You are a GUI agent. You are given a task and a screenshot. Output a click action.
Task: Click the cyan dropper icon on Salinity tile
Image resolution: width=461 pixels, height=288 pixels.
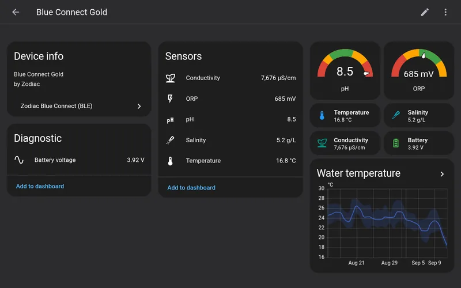pos(396,115)
